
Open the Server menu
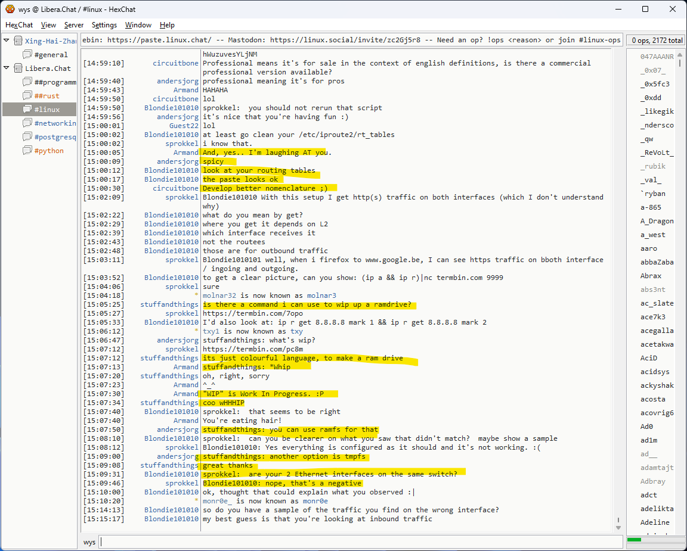click(74, 25)
